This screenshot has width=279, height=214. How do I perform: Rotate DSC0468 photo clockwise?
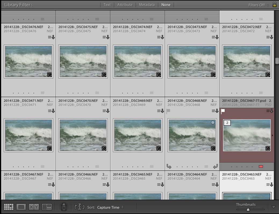pyautogui.click(x=215, y=166)
